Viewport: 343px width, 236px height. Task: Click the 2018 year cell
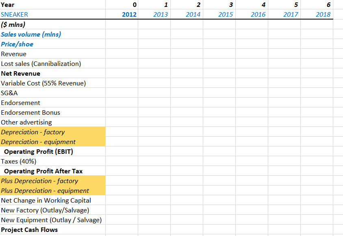(317, 14)
